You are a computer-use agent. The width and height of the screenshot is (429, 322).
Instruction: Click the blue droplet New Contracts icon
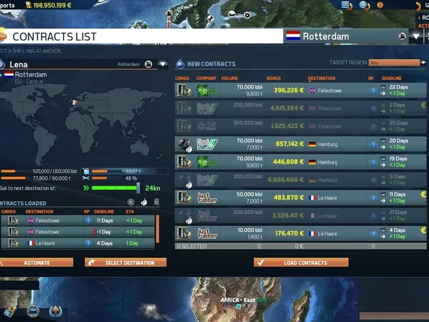click(180, 64)
